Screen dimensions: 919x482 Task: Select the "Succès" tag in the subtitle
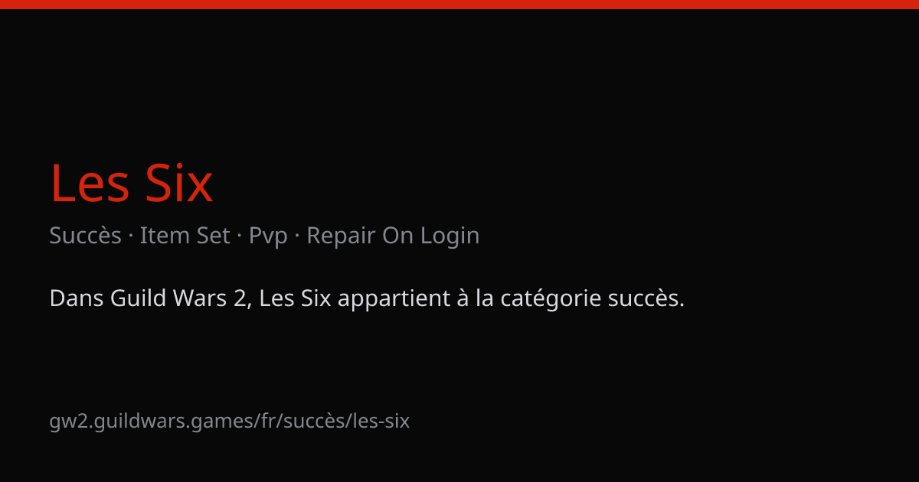coord(85,236)
